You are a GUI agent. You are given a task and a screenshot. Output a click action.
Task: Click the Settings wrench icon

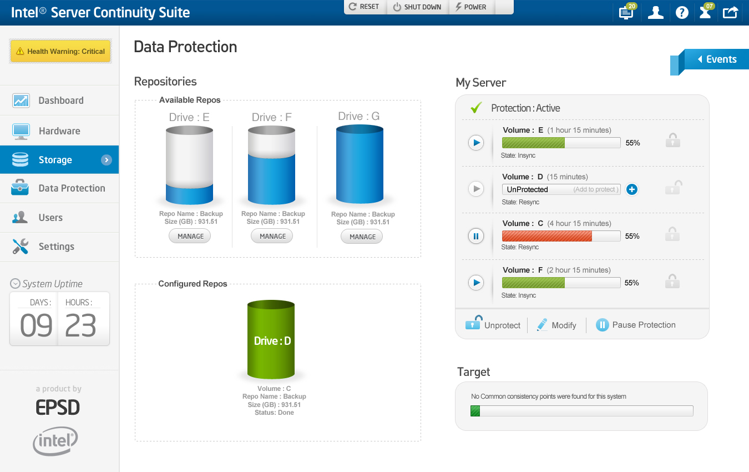21,247
